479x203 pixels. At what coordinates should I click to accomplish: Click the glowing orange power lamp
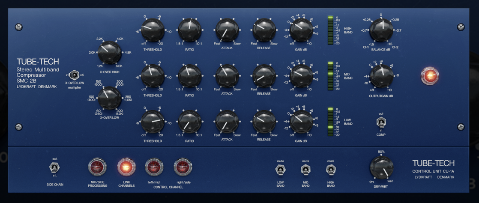(x=430, y=76)
